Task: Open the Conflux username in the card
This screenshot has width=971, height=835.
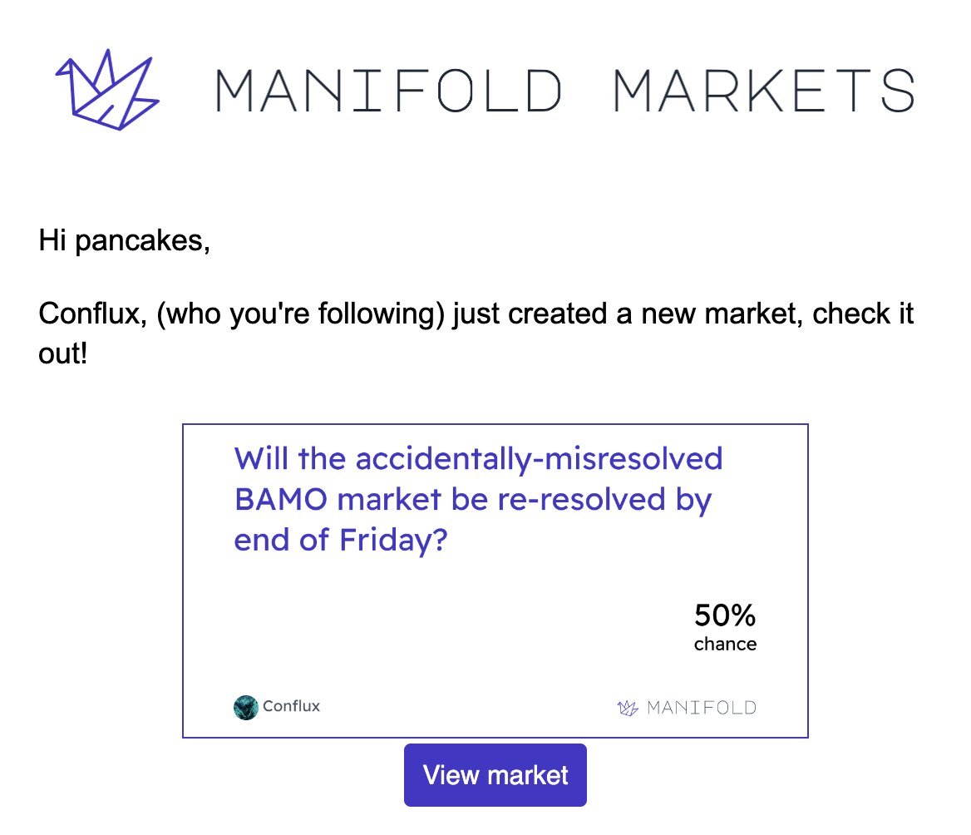Action: click(x=291, y=706)
